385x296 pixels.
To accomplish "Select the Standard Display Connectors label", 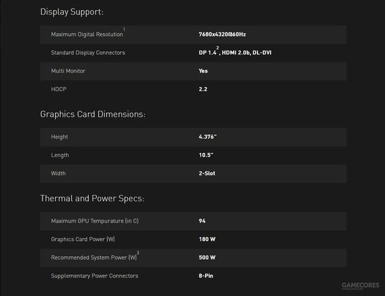I will (88, 52).
